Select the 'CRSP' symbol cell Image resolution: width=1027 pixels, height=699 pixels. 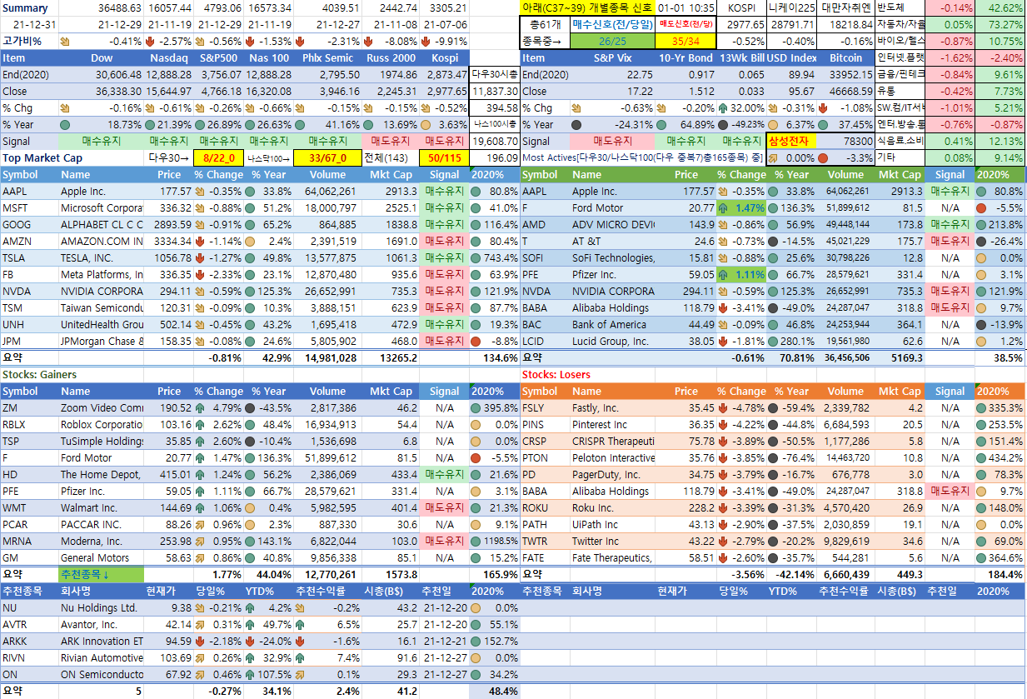click(546, 441)
